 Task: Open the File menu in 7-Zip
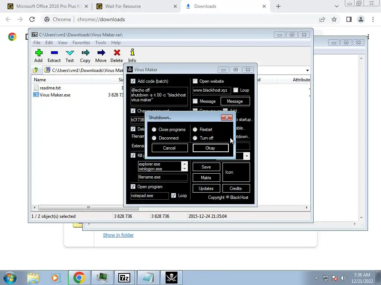coord(37,42)
